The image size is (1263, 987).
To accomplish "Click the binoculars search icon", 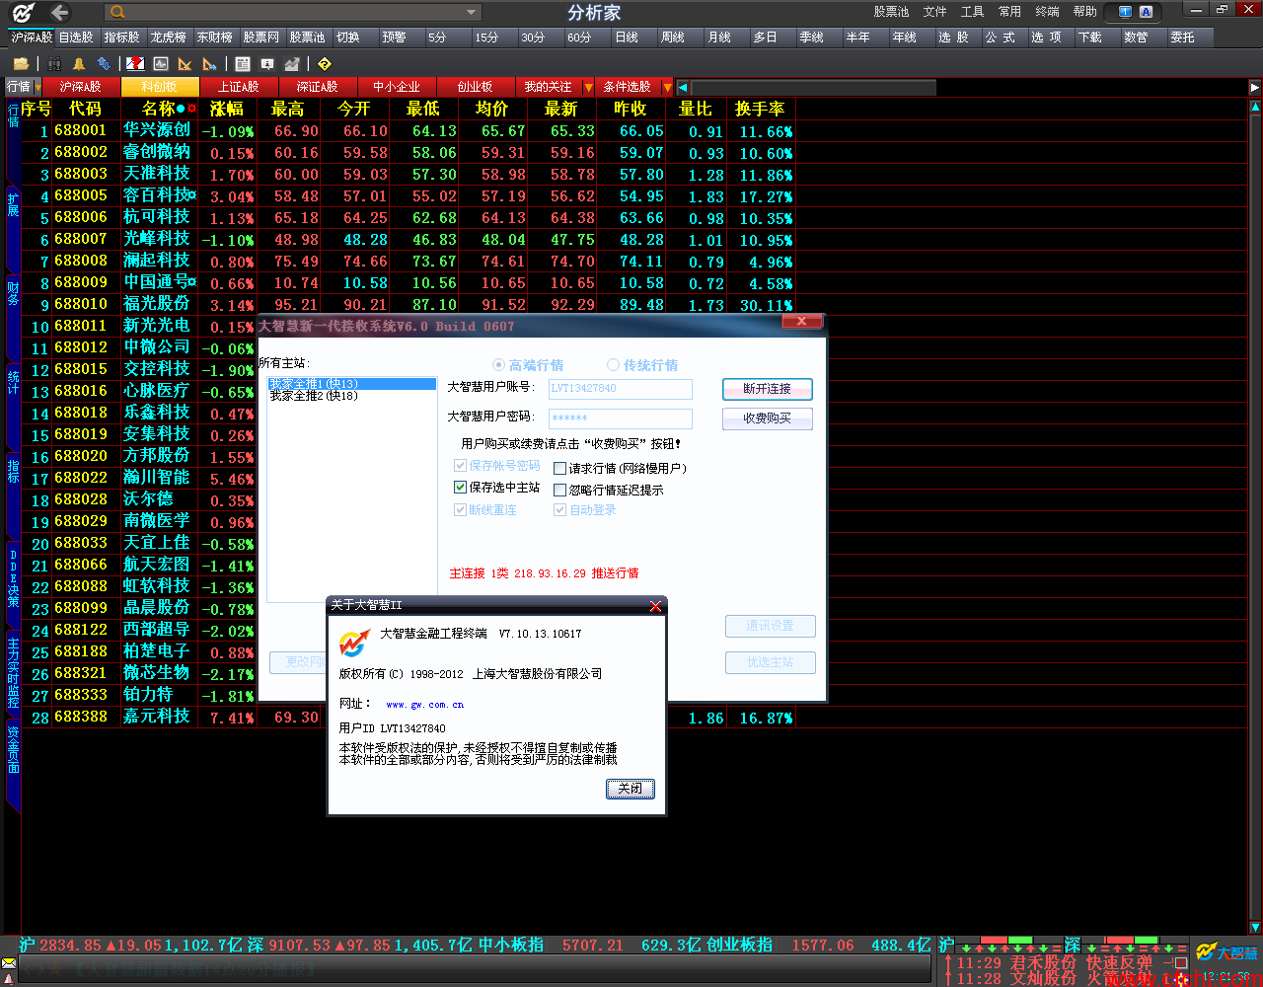I will tap(54, 64).
